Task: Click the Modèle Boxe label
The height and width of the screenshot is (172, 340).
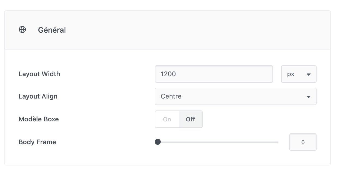Action: [39, 119]
